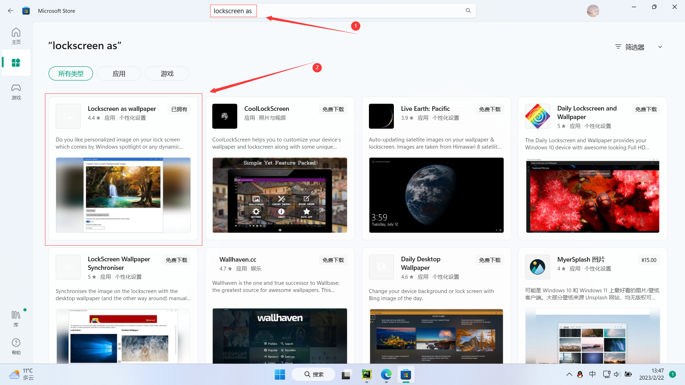Focus the search box containing lockscreen as
The height and width of the screenshot is (385, 685).
pyautogui.click(x=342, y=11)
